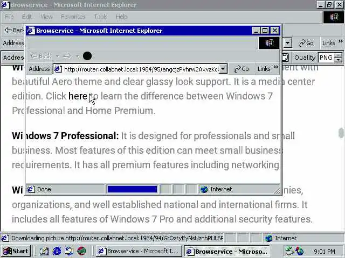The width and height of the screenshot is (345, 258).
Task: Switch to the active Browservice taskbar button
Action: [x=227, y=251]
